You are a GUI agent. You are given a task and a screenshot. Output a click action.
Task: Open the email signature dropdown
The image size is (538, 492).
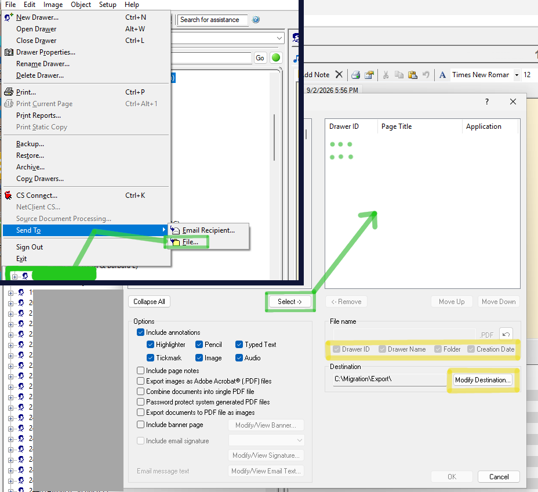[300, 440]
